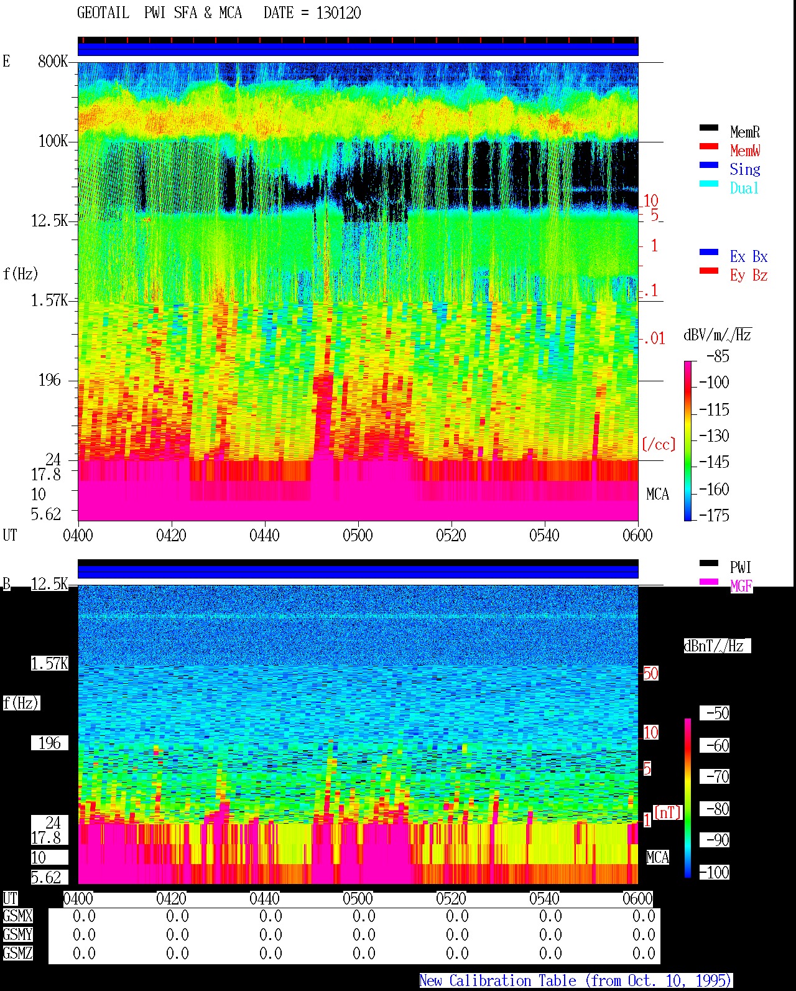
Task: Click the GSMX row label
Action: coord(17,916)
